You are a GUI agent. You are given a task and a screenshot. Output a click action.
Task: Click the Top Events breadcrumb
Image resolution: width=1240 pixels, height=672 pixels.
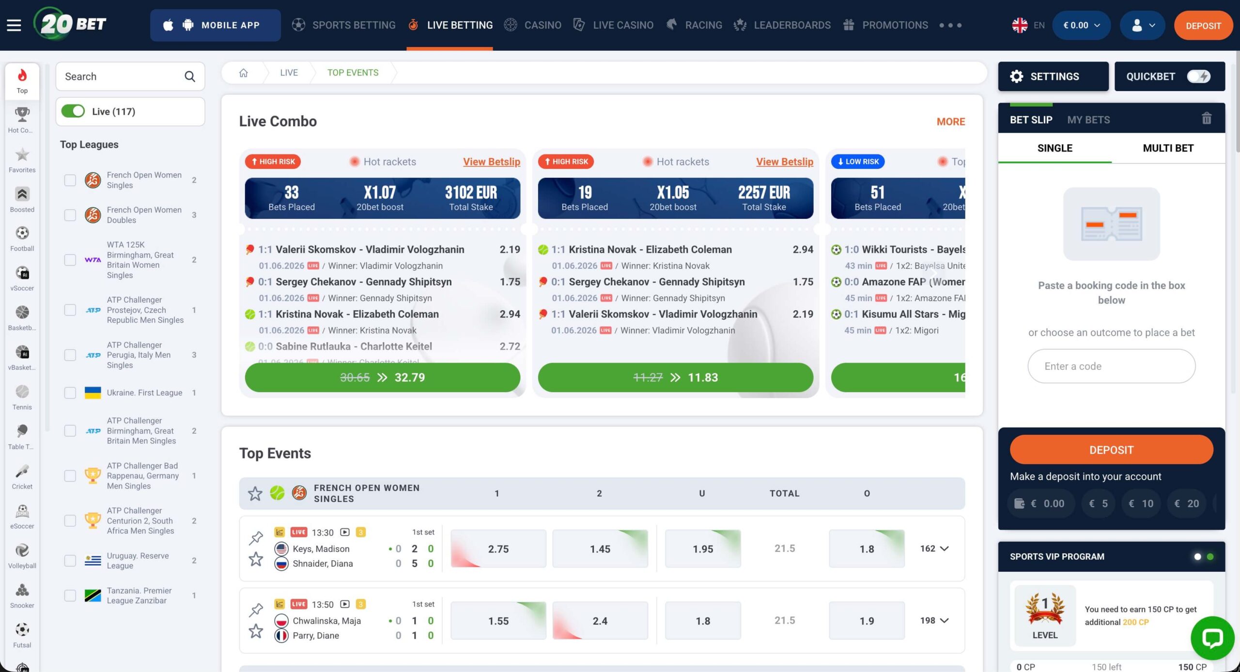[353, 73]
